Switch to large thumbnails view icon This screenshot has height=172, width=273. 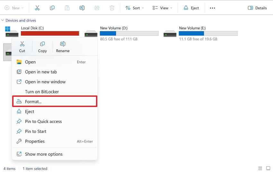[x=268, y=168]
